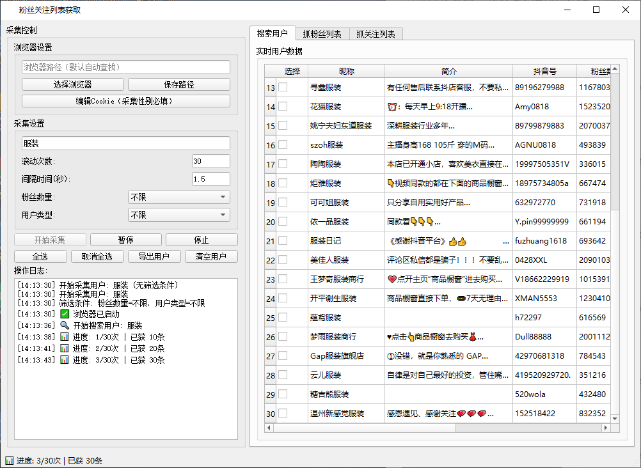Click the magnifier icon in the search log line
Viewport: 641px width, 468px height.
(65, 325)
